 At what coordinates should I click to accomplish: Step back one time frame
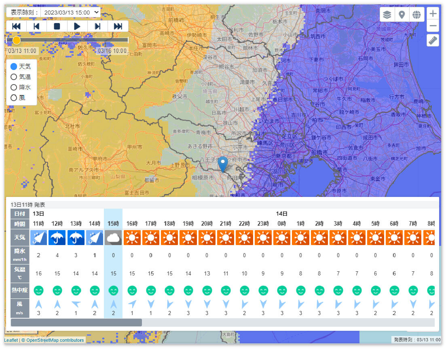37,26
